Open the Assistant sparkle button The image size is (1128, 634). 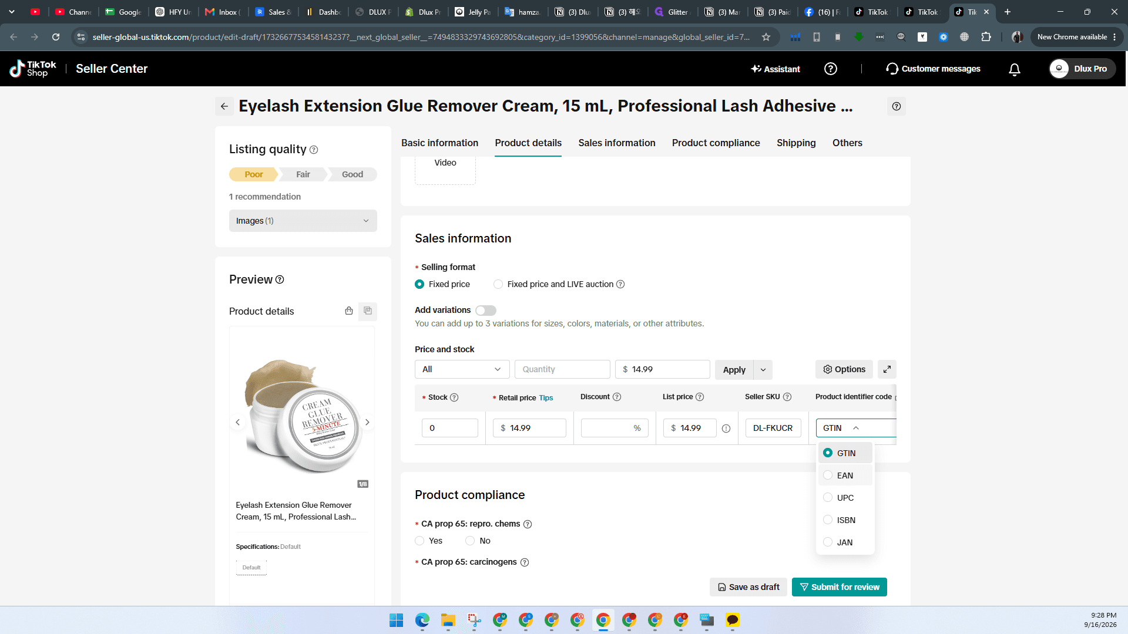(775, 69)
